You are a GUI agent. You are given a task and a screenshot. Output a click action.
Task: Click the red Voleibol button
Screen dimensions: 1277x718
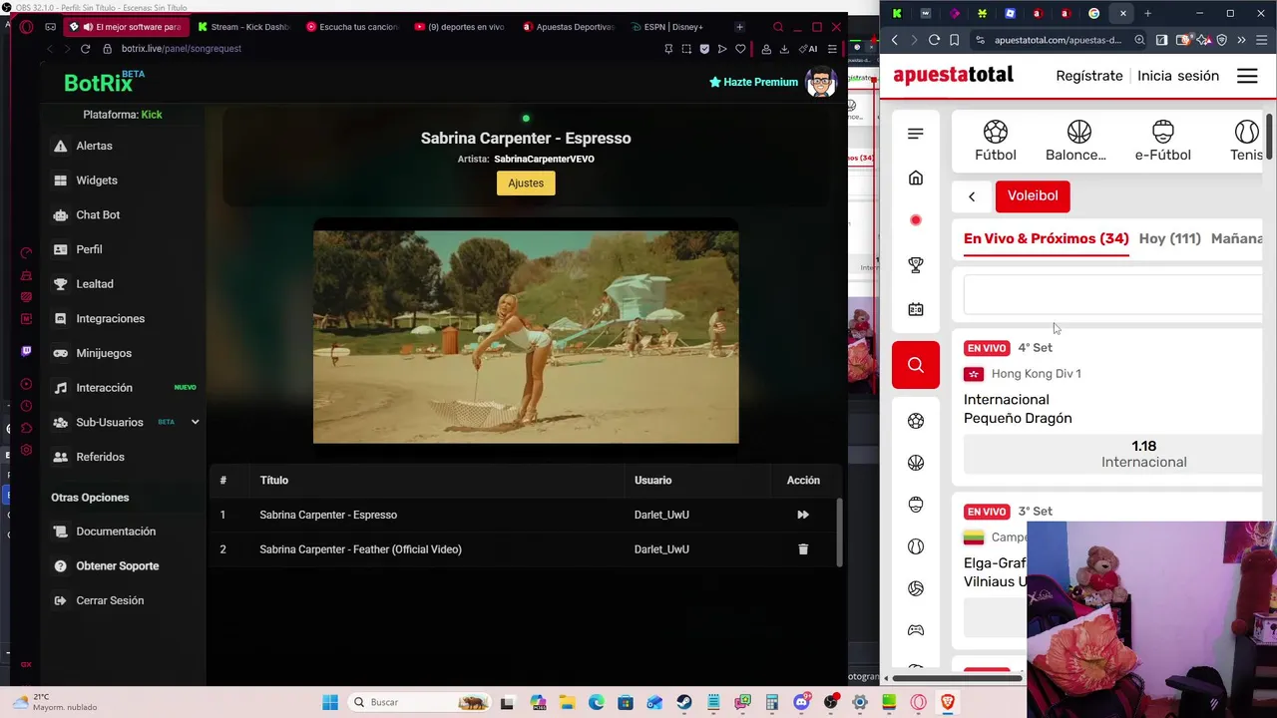1033,195
